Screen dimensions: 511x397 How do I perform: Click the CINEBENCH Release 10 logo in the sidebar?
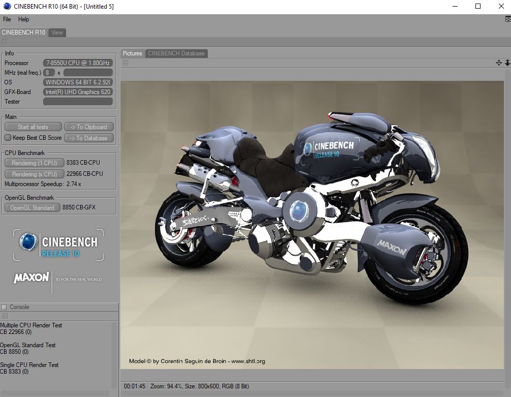point(58,246)
